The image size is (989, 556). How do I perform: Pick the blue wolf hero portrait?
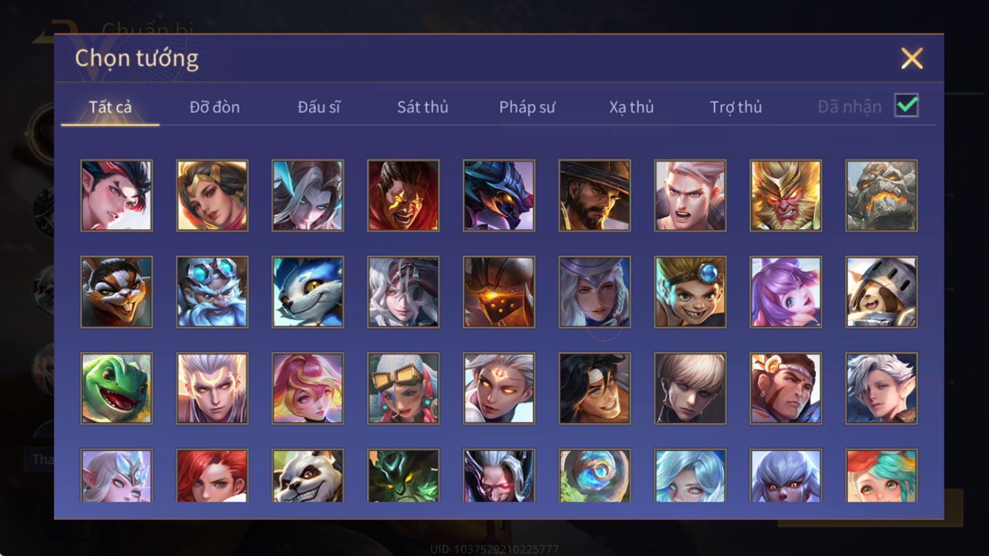308,292
